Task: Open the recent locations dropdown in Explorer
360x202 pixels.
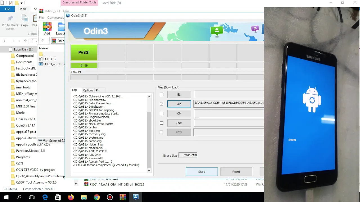Action: click(19, 41)
